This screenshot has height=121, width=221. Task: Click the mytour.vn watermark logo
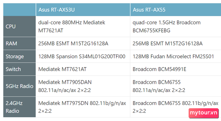point(204,113)
